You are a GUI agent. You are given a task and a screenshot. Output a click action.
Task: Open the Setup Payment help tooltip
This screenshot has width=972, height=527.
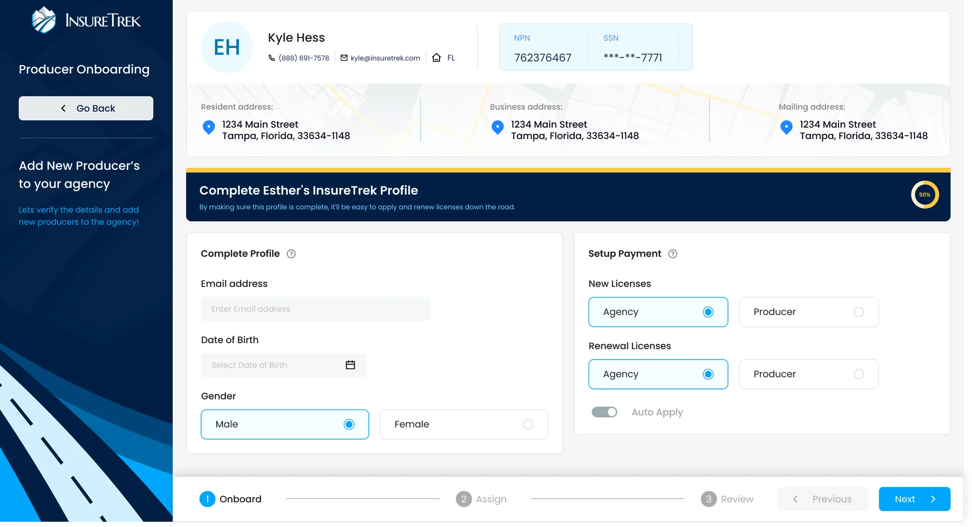tap(673, 254)
